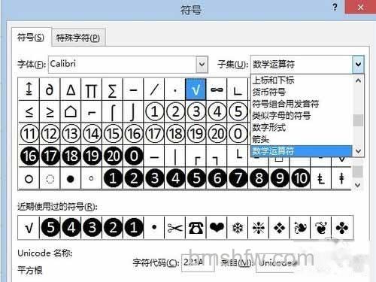Choose the increment ∆ symbol in grid
The width and height of the screenshot is (376, 282).
71,89
